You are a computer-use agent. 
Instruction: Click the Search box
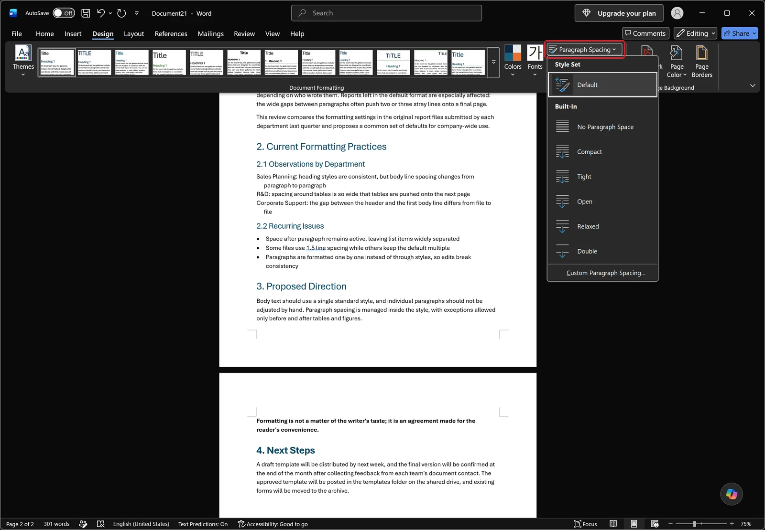[386, 13]
